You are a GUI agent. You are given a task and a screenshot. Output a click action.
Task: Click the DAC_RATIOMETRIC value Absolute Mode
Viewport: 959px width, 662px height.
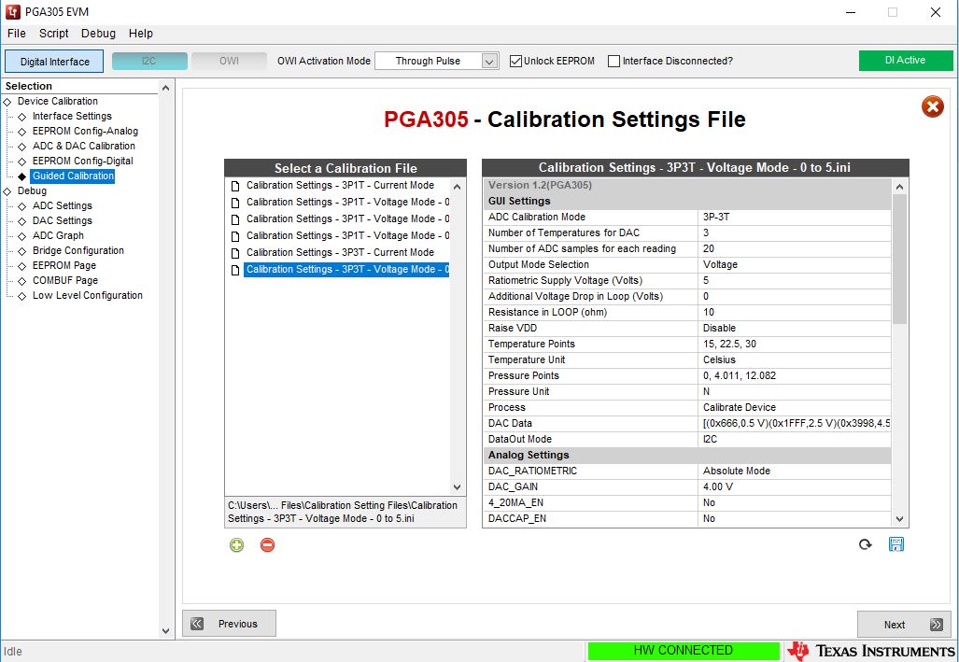[x=737, y=472]
